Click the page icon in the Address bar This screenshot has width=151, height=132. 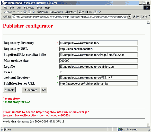(14, 17)
